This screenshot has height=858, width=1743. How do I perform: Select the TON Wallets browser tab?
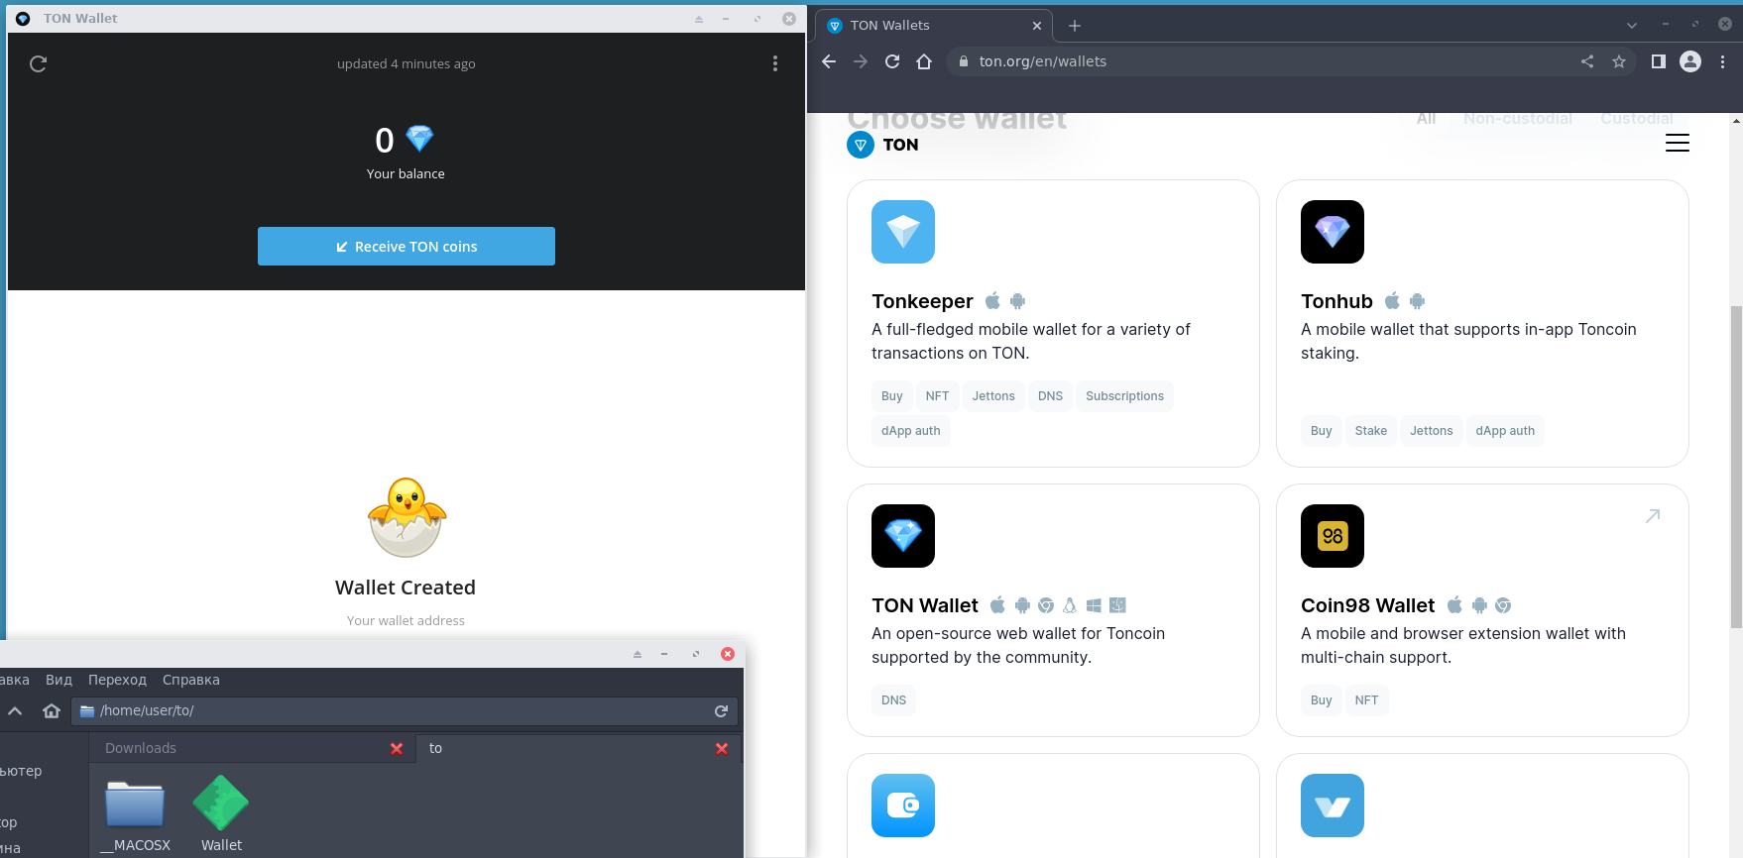(934, 26)
